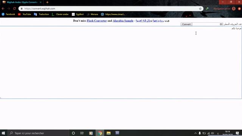The width and height of the screenshot is (242, 136).
Task: Open the EgyBest bookmark
Action: pos(78,14)
